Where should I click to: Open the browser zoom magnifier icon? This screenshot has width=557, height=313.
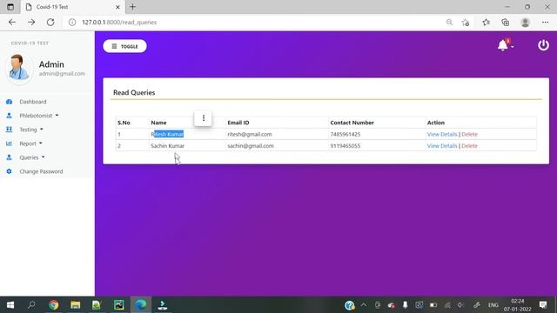pyautogui.click(x=449, y=22)
